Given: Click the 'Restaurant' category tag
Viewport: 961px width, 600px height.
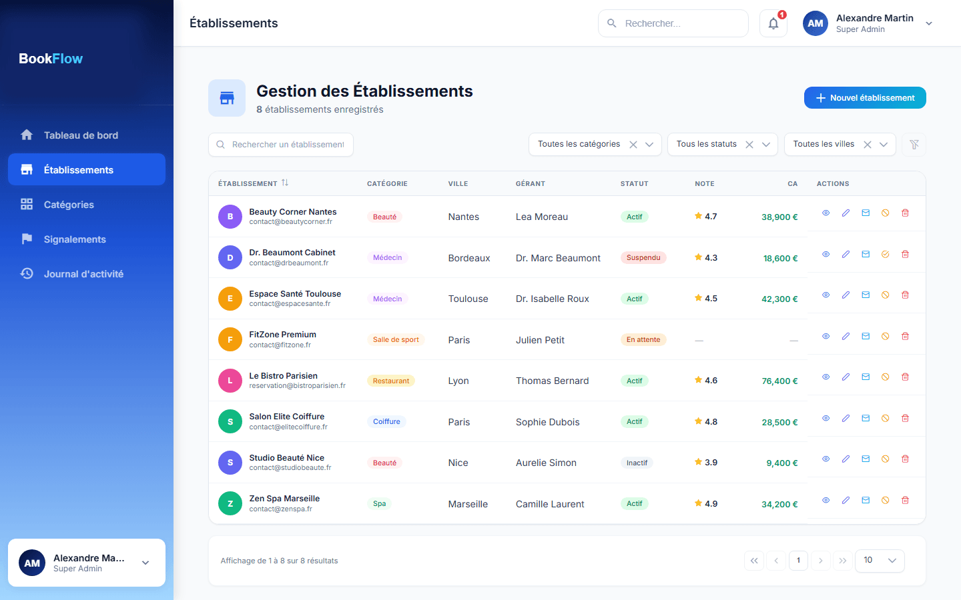Looking at the screenshot, I should click(x=391, y=381).
